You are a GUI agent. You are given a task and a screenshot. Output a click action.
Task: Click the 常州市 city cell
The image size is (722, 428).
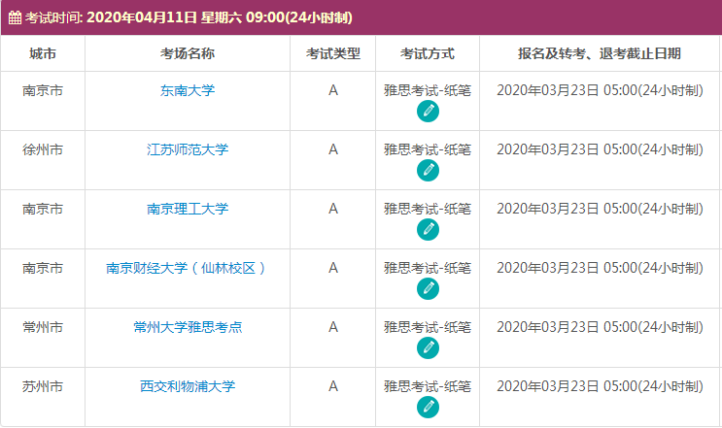coord(43,327)
